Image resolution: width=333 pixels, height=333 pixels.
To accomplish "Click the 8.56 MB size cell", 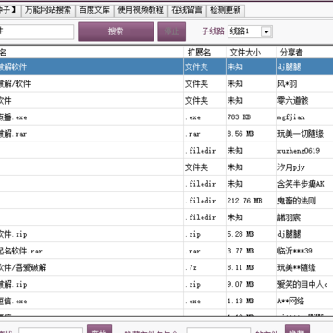I will (240, 134).
